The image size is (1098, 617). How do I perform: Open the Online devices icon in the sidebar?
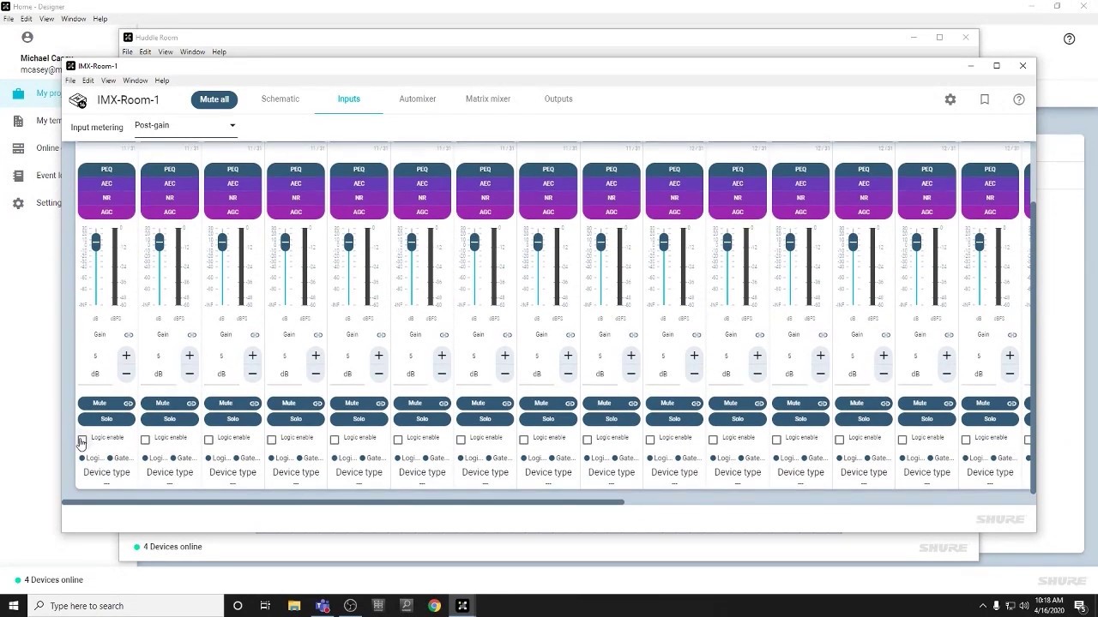click(x=18, y=148)
